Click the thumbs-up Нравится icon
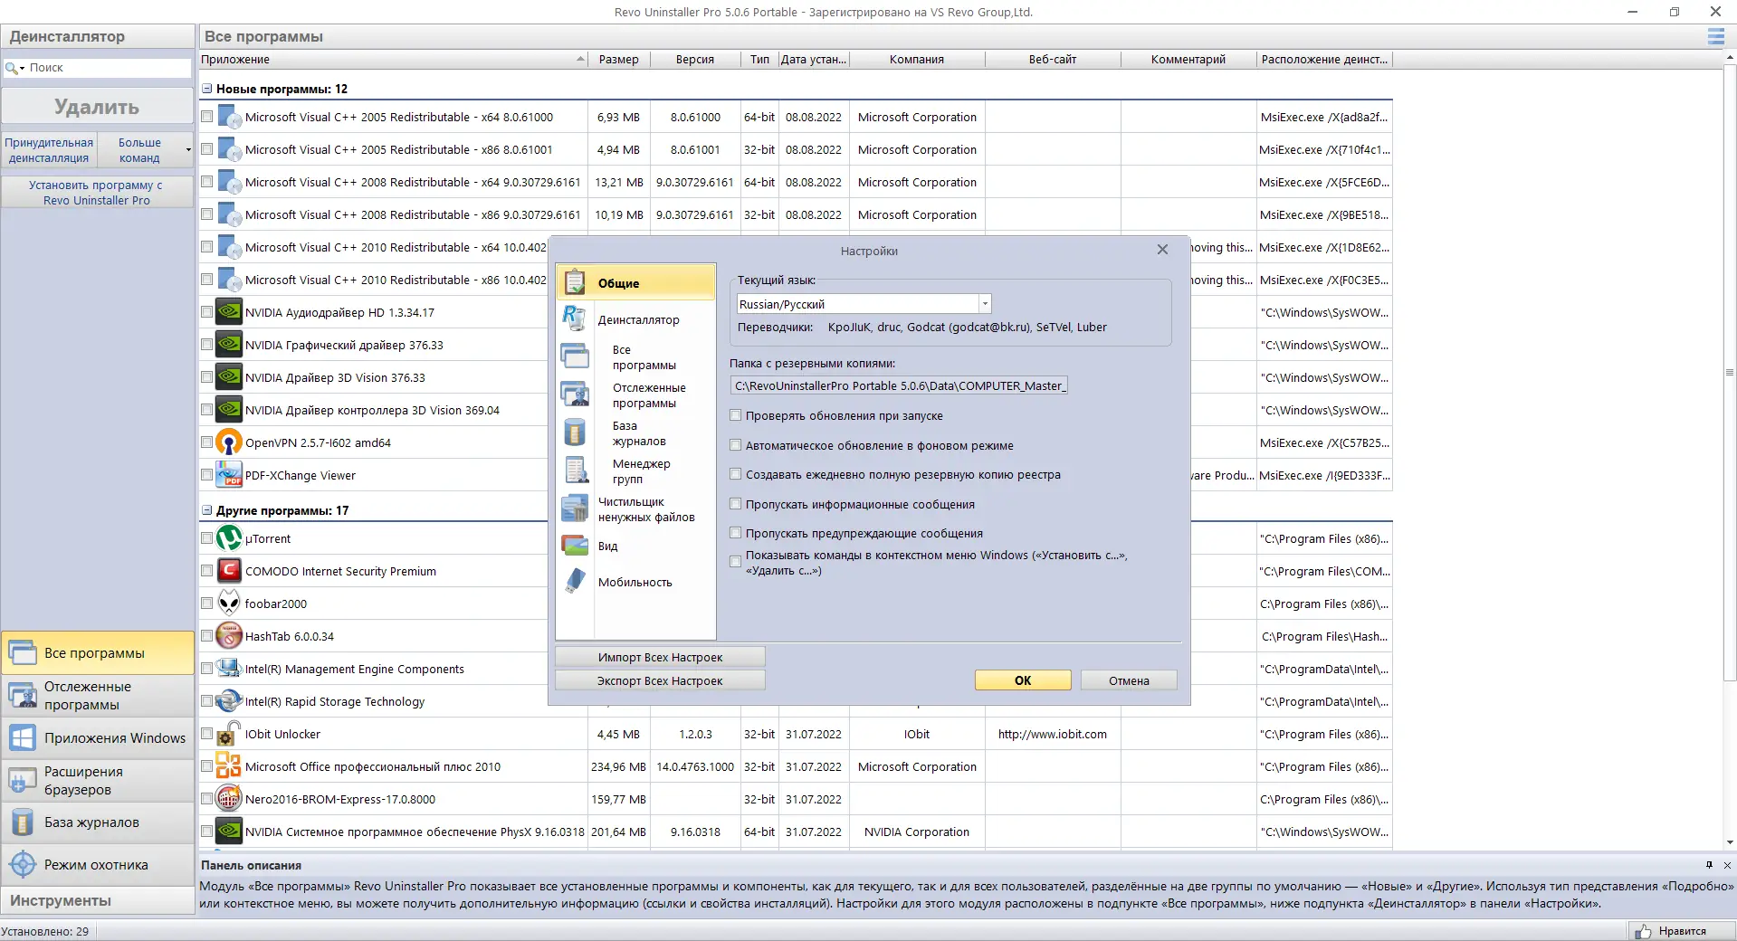The height and width of the screenshot is (941, 1737). [x=1643, y=931]
